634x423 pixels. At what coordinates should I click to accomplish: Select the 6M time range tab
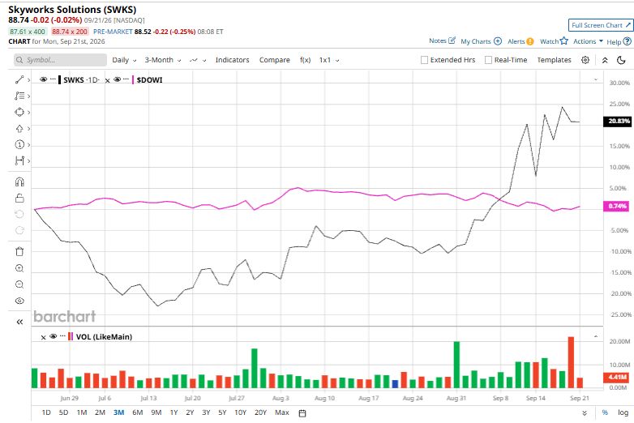coord(138,412)
